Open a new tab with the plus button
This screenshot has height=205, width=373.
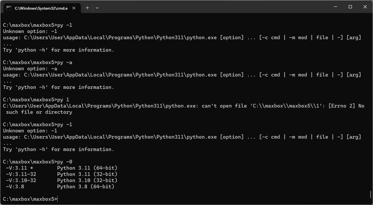87,8
